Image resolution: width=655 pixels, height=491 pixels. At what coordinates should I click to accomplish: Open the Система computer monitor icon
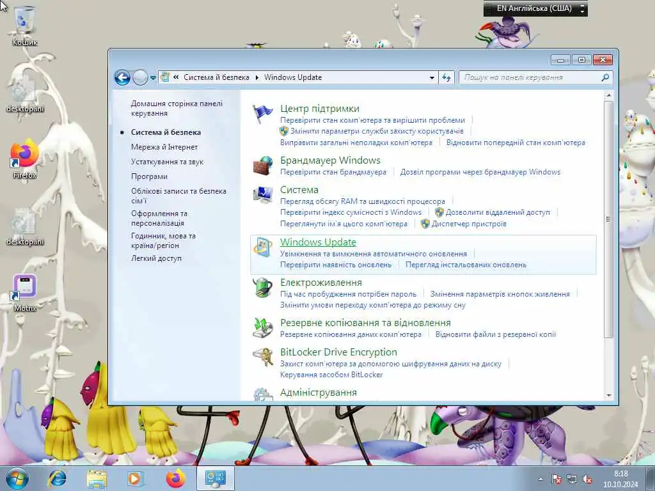pyautogui.click(x=263, y=195)
